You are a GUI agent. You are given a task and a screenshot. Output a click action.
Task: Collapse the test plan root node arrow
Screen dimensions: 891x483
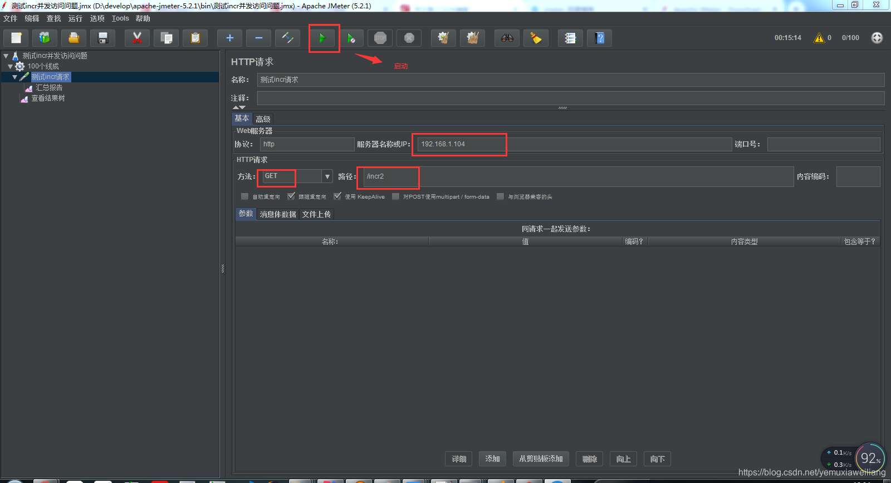pyautogui.click(x=6, y=56)
